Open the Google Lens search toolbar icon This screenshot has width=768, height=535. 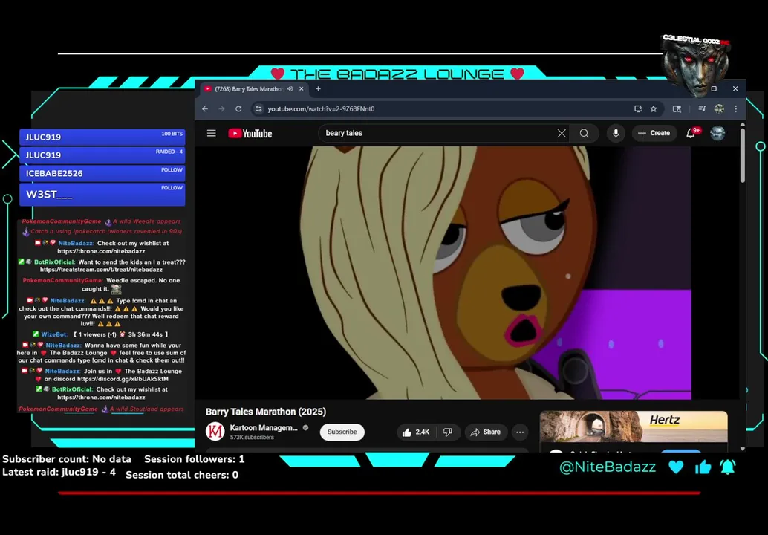click(x=677, y=108)
